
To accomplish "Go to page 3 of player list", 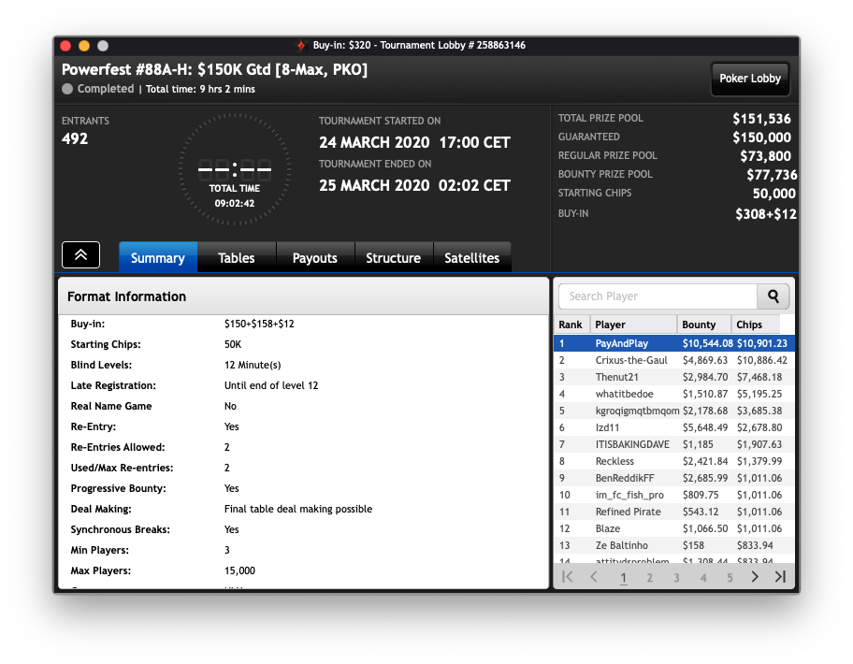I will point(676,578).
